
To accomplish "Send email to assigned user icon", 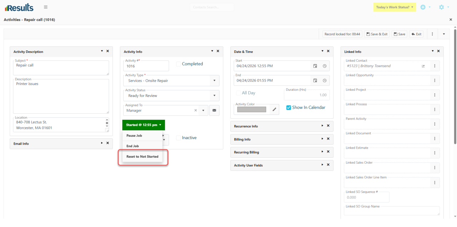I will 214,110.
